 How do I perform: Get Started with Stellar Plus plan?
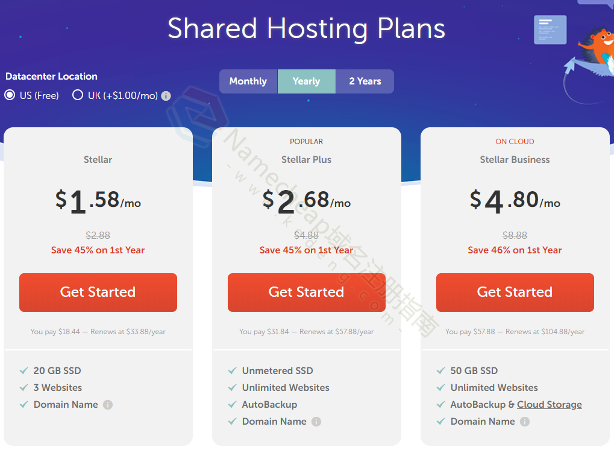[x=307, y=293]
